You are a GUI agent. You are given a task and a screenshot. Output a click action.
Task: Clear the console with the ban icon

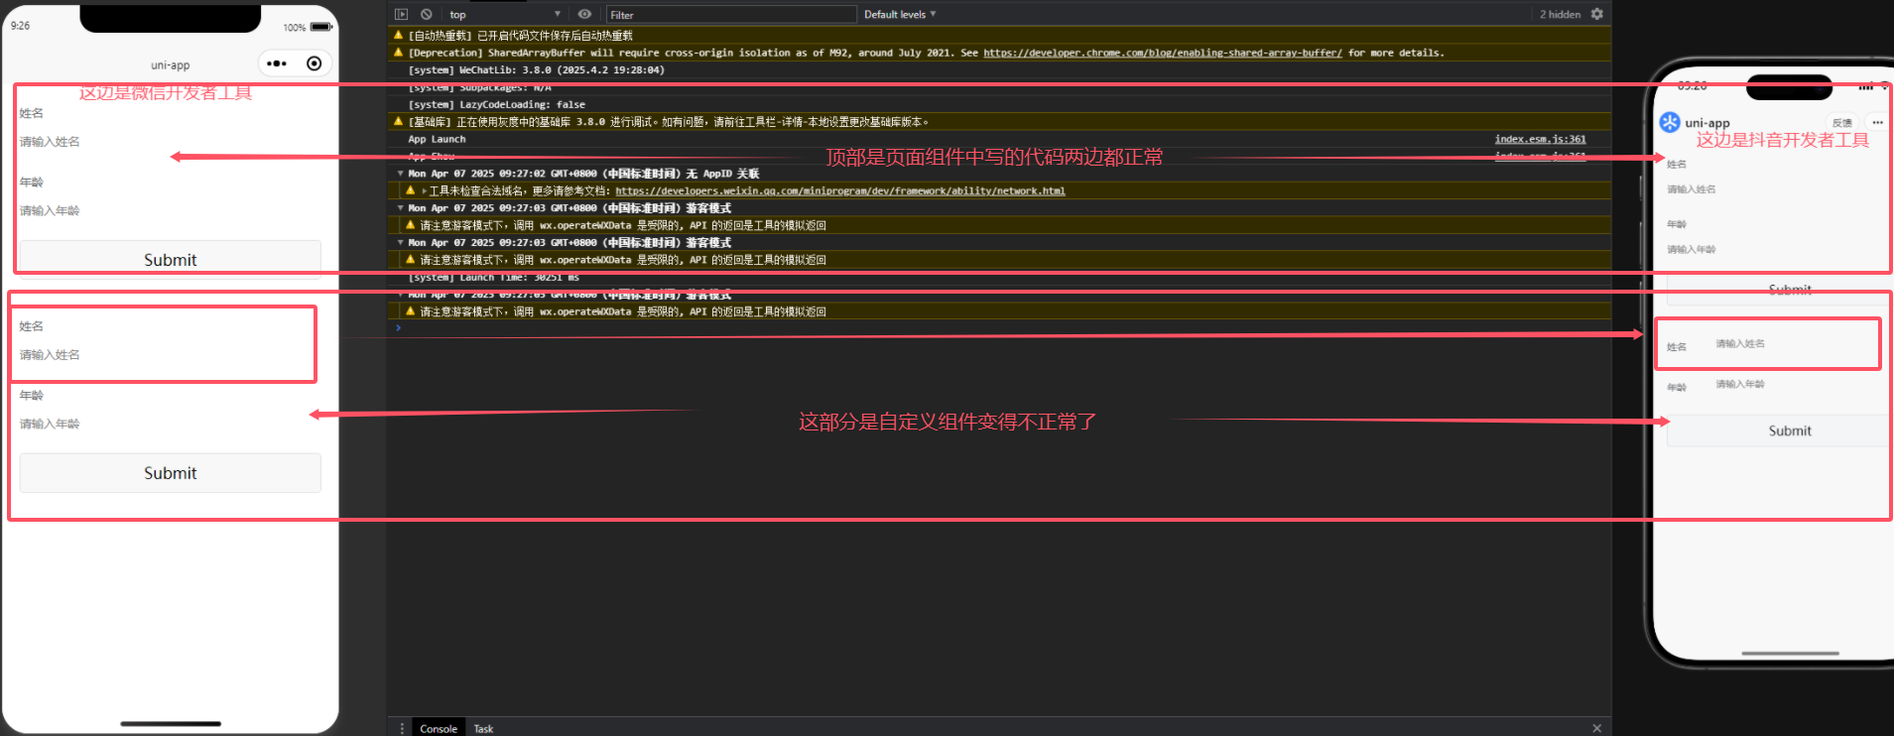point(426,14)
